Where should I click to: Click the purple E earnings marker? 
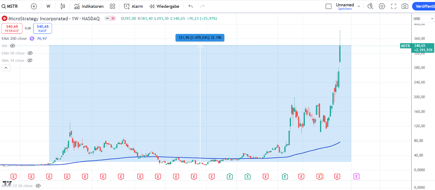356,177
